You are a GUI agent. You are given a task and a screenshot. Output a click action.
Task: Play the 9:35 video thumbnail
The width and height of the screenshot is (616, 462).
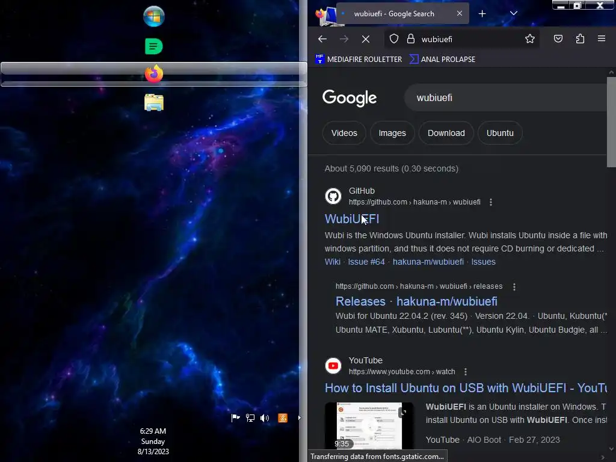click(369, 426)
